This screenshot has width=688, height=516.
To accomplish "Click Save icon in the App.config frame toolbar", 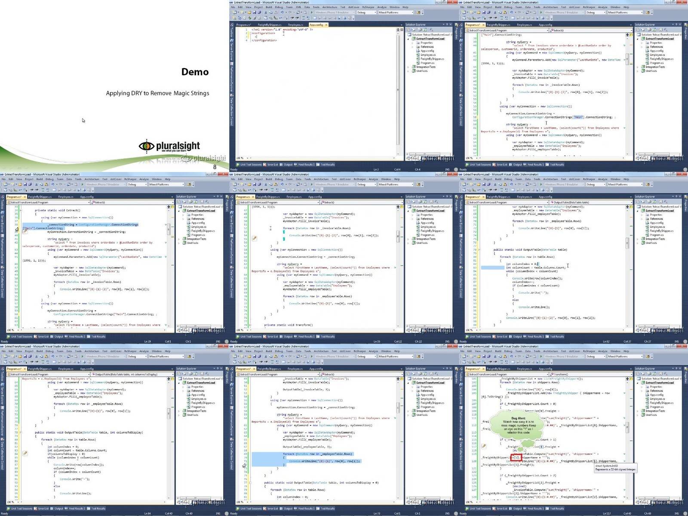I will (255, 12).
